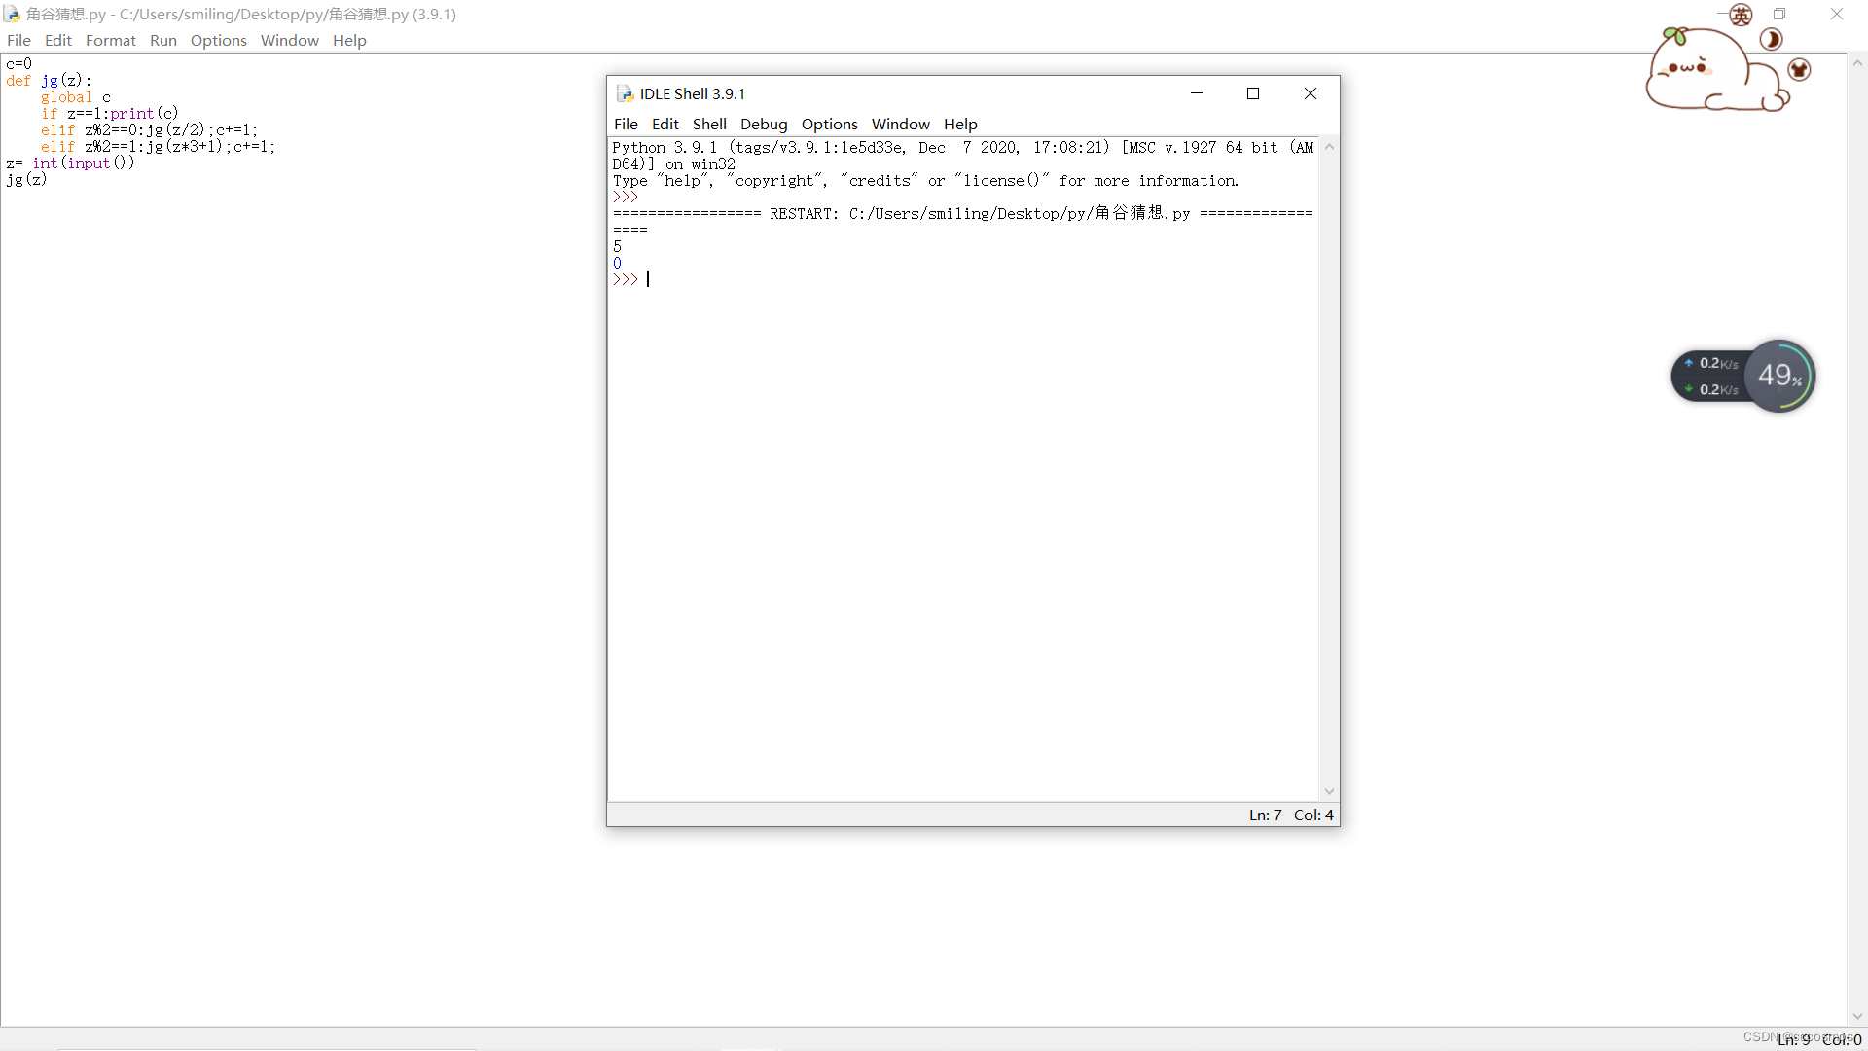1868x1051 pixels.
Task: Click the 'jg(z)' last code line
Action: click(x=26, y=179)
